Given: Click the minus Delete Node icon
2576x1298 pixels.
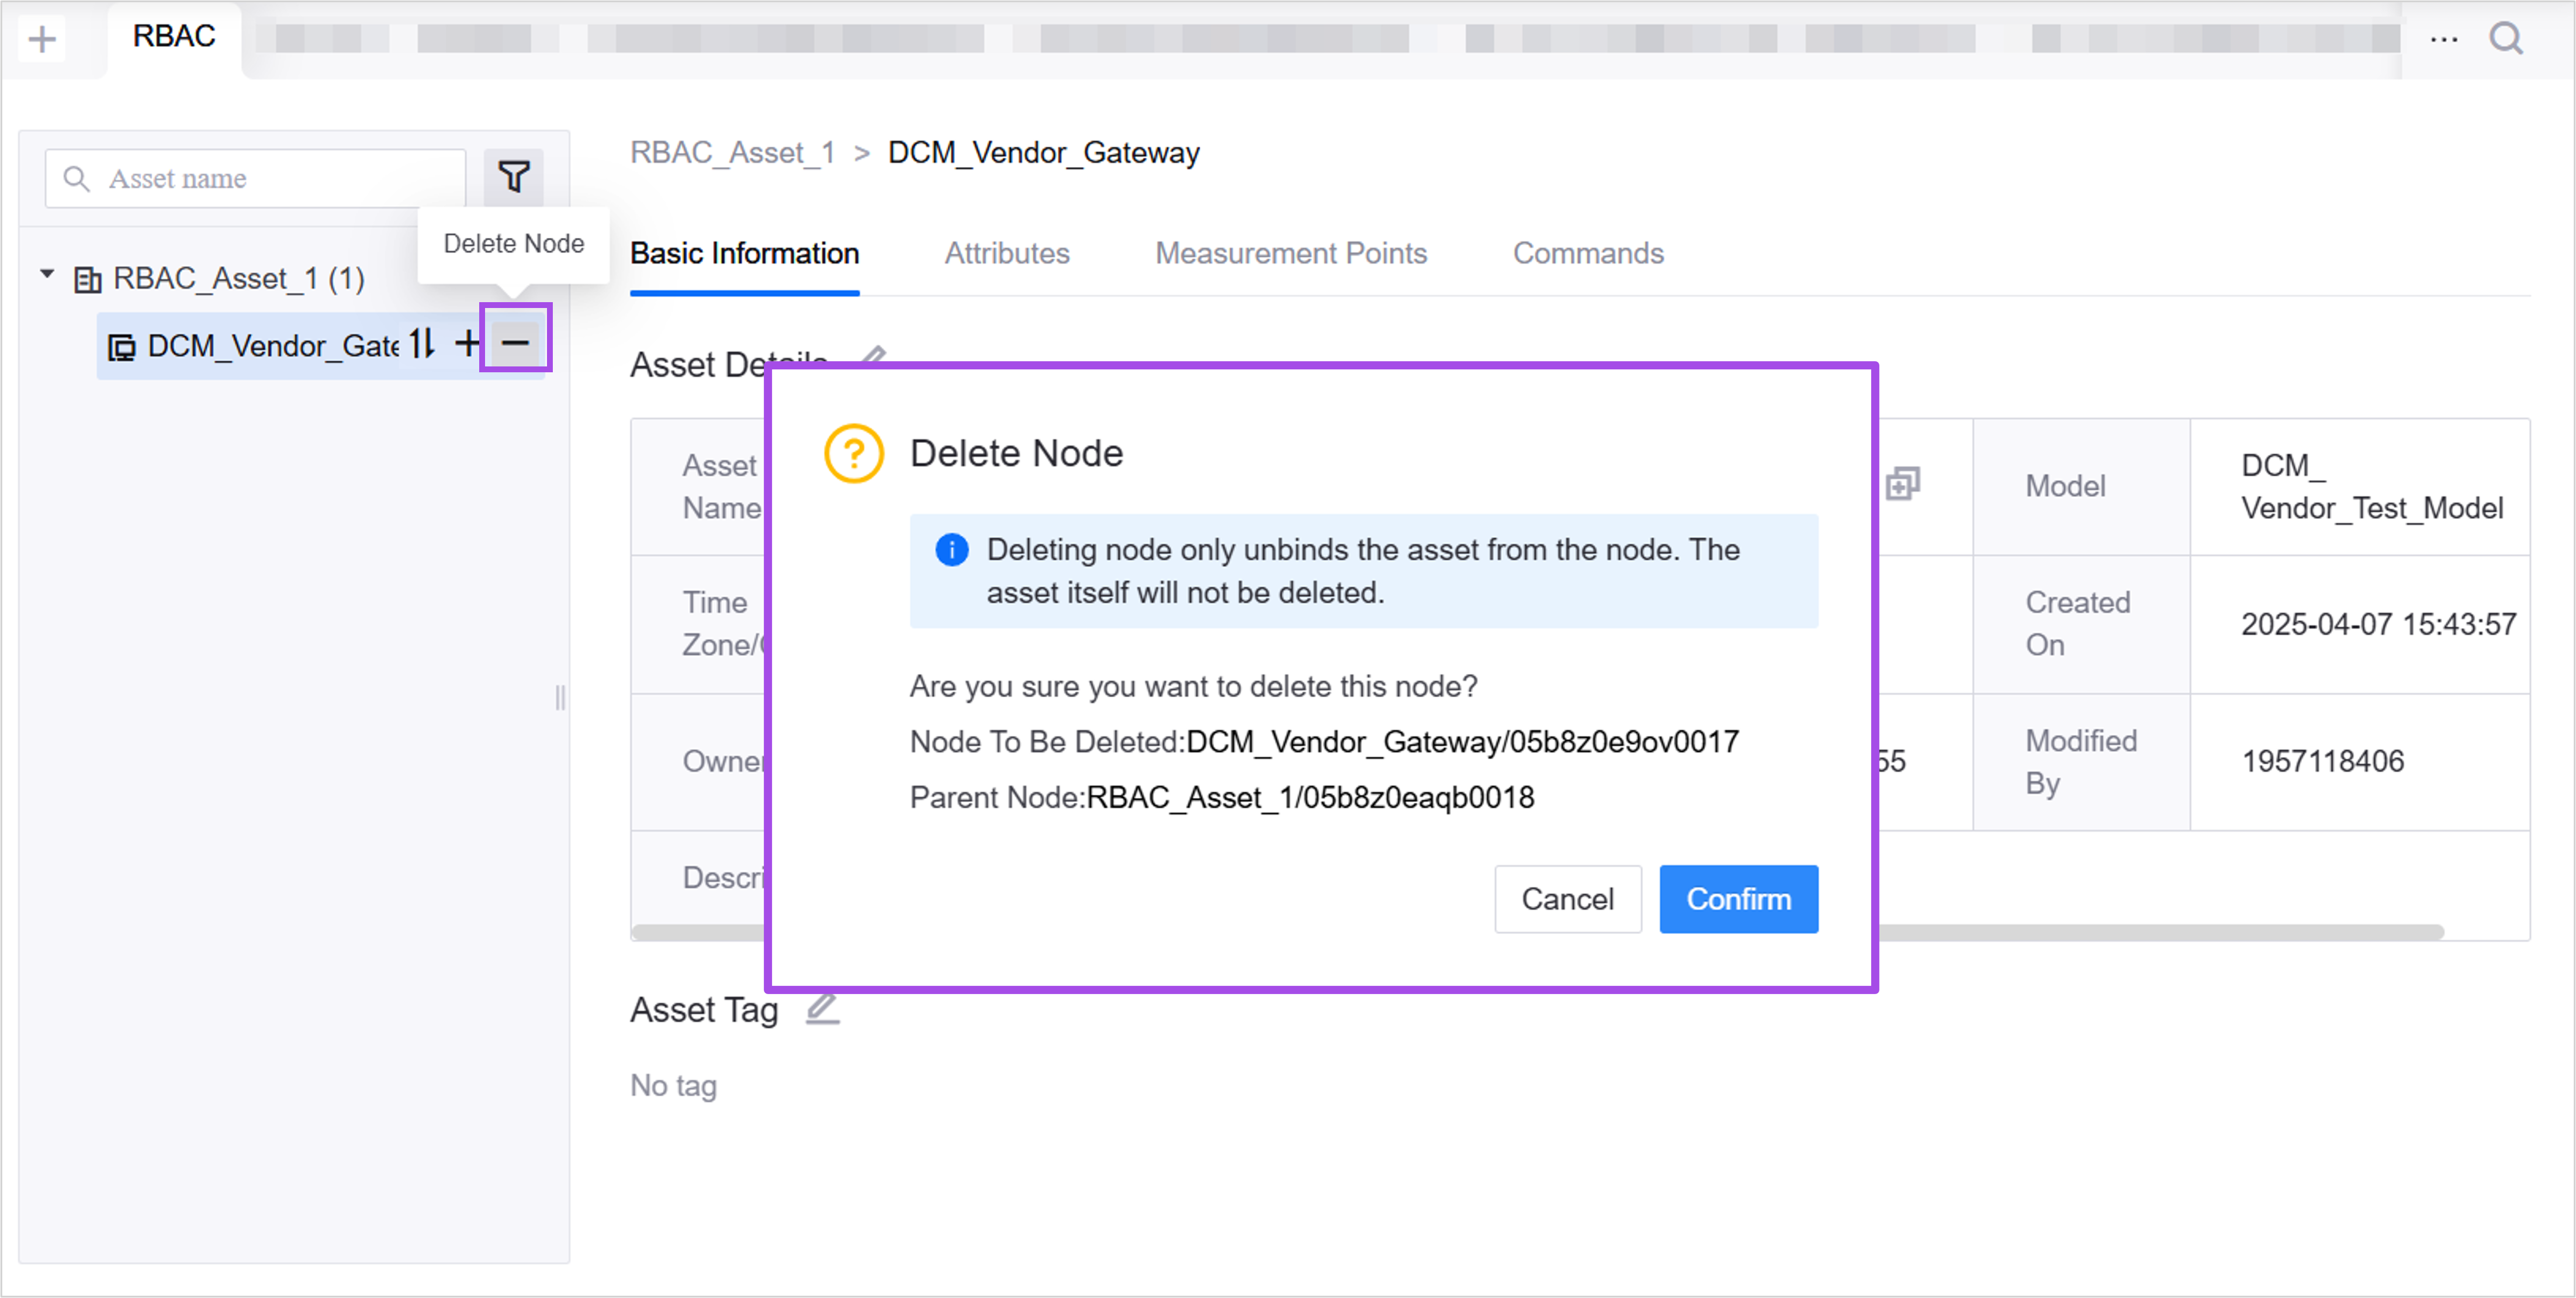Looking at the screenshot, I should coord(515,343).
